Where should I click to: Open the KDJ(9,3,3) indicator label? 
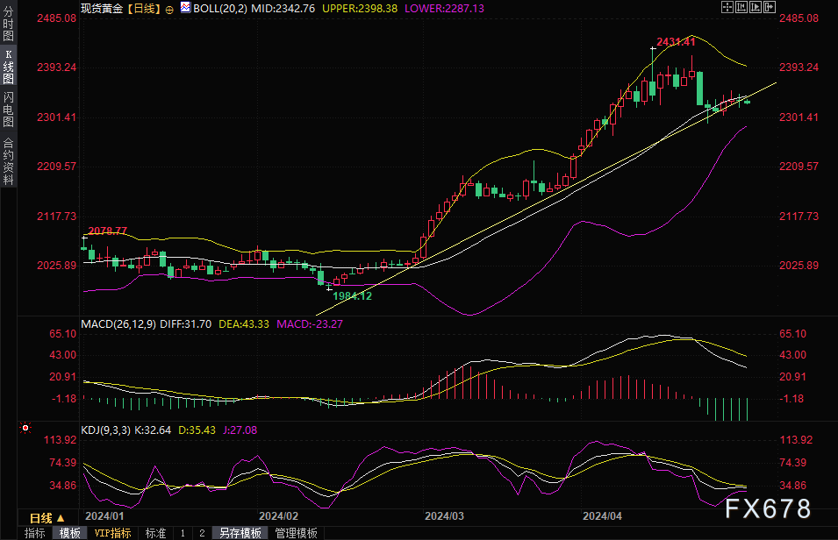tap(105, 431)
